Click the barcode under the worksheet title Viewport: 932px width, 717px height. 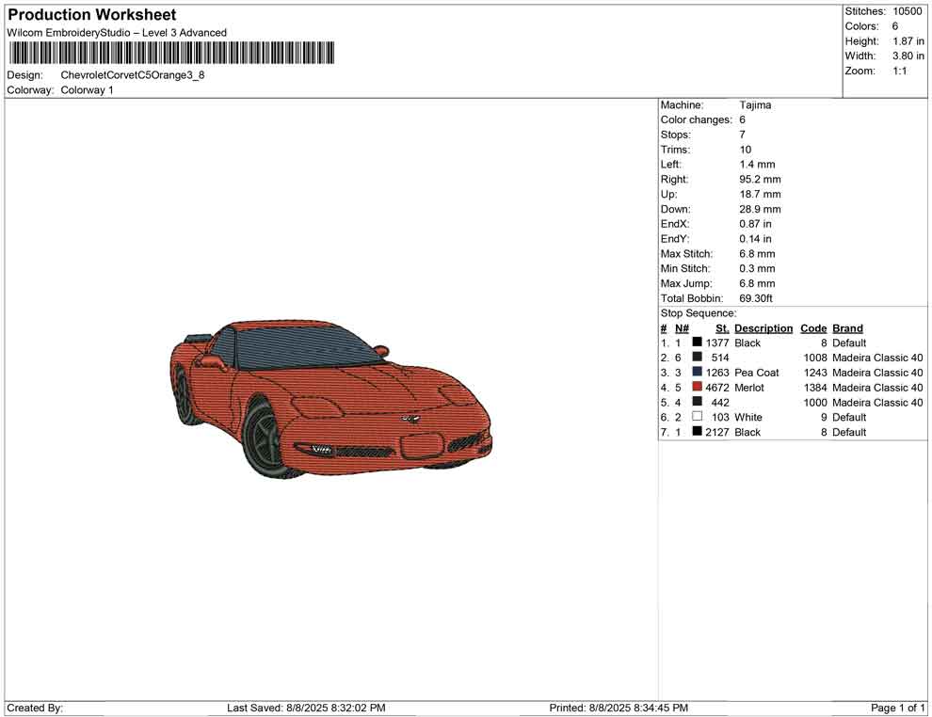point(170,53)
